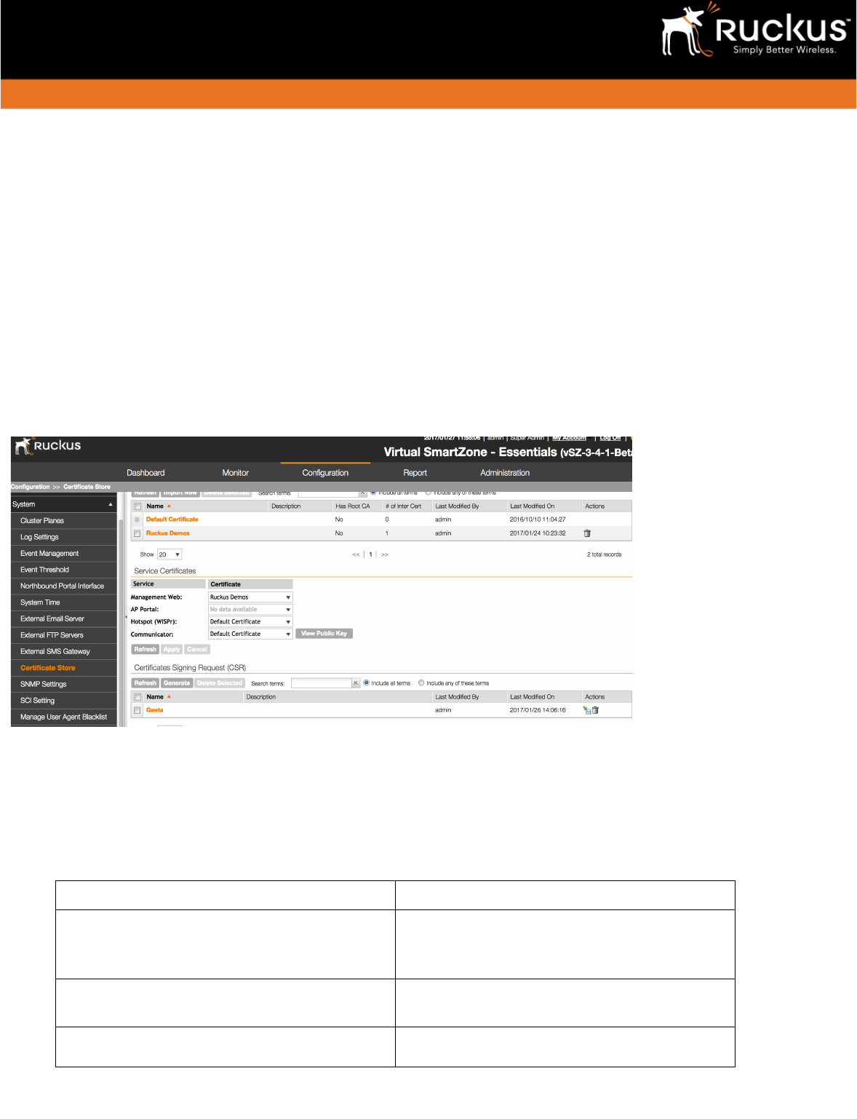The width and height of the screenshot is (857, 1119).
Task: Clear the CSR search terms with the X icon
Action: [356, 683]
